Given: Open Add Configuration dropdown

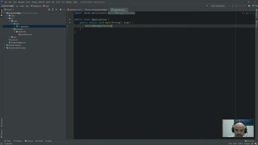Looking at the screenshot, I should tap(218, 6).
